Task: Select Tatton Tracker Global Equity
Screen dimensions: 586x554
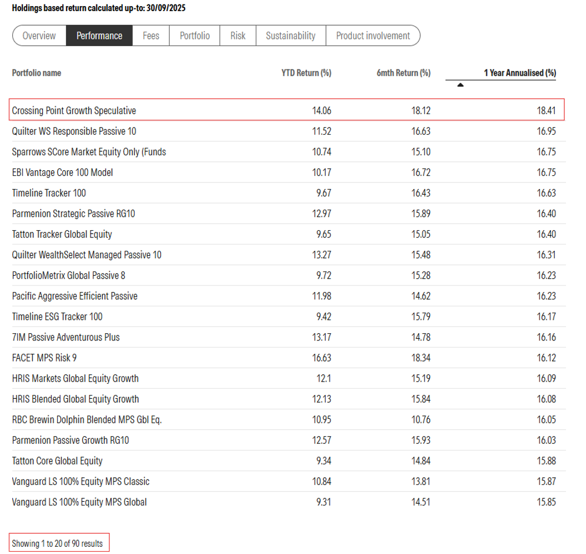Action: (x=62, y=234)
